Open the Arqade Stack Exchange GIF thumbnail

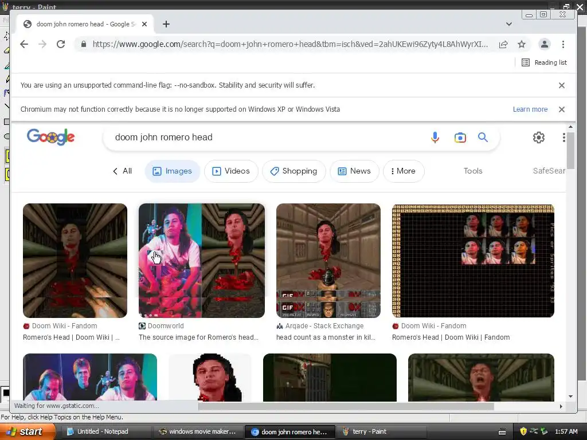(328, 261)
